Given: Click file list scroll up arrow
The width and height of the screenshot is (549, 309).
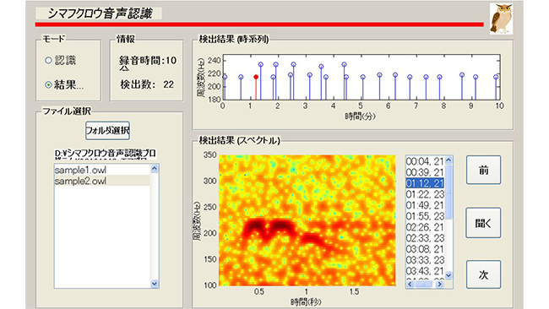Looking at the screenshot, I should (155, 169).
